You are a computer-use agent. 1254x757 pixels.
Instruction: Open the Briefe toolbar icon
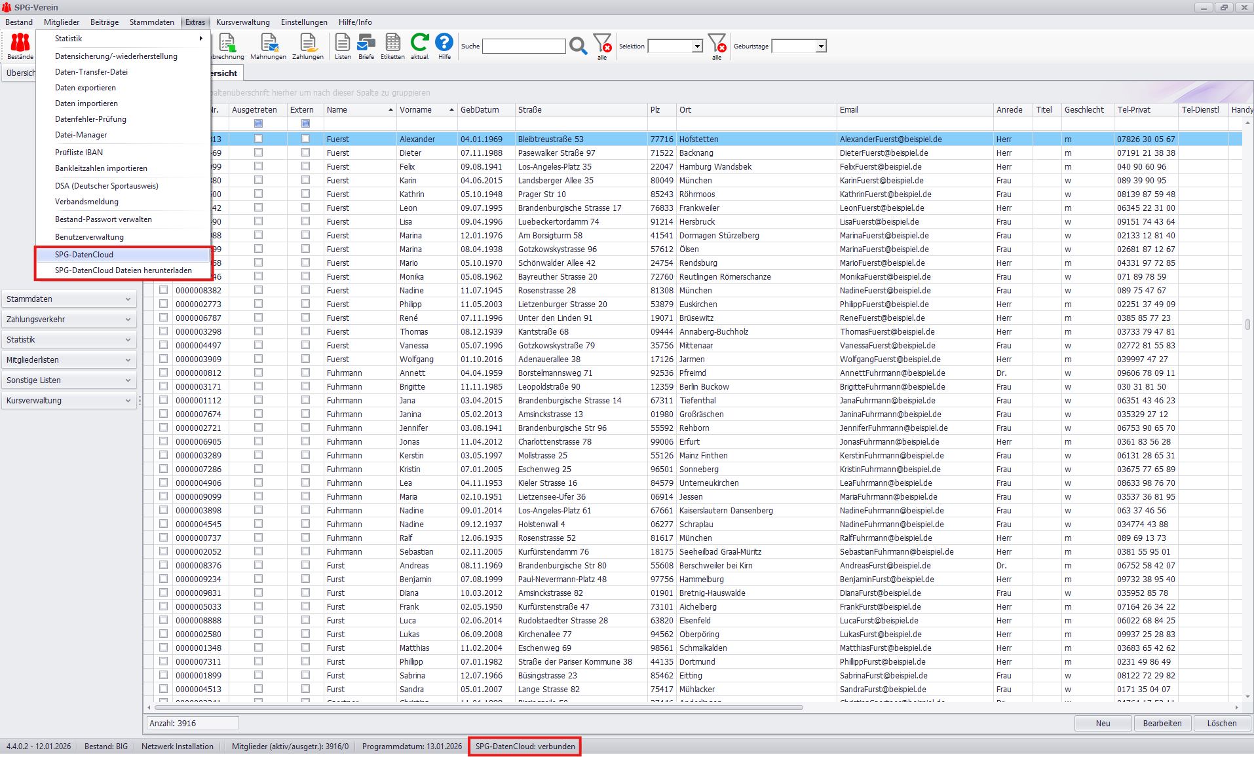(x=366, y=46)
